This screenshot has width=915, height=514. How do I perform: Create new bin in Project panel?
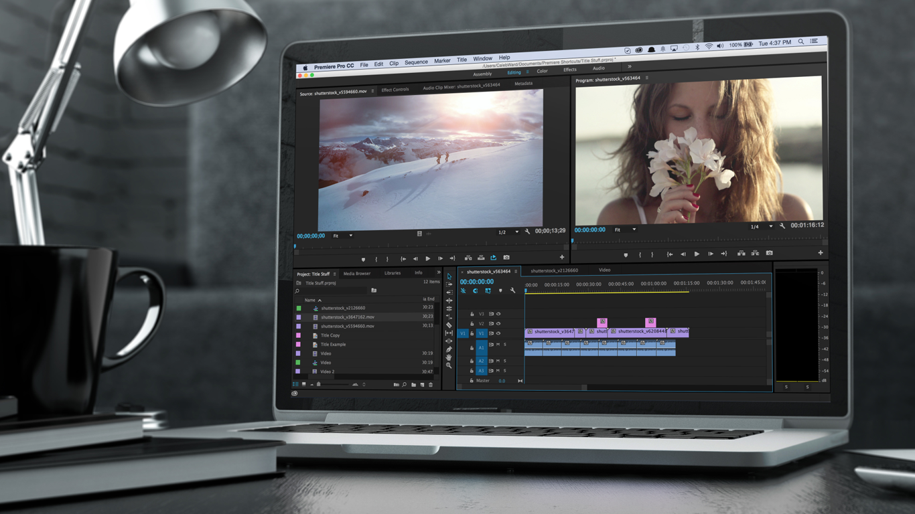(x=413, y=385)
